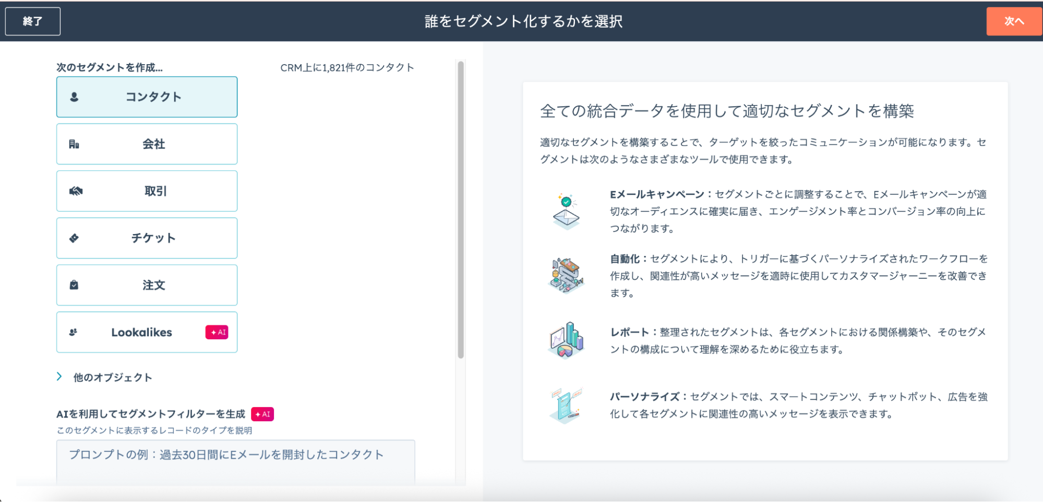This screenshot has height=502, width=1043.
Task: Click the company building icon
Action: 74,144
